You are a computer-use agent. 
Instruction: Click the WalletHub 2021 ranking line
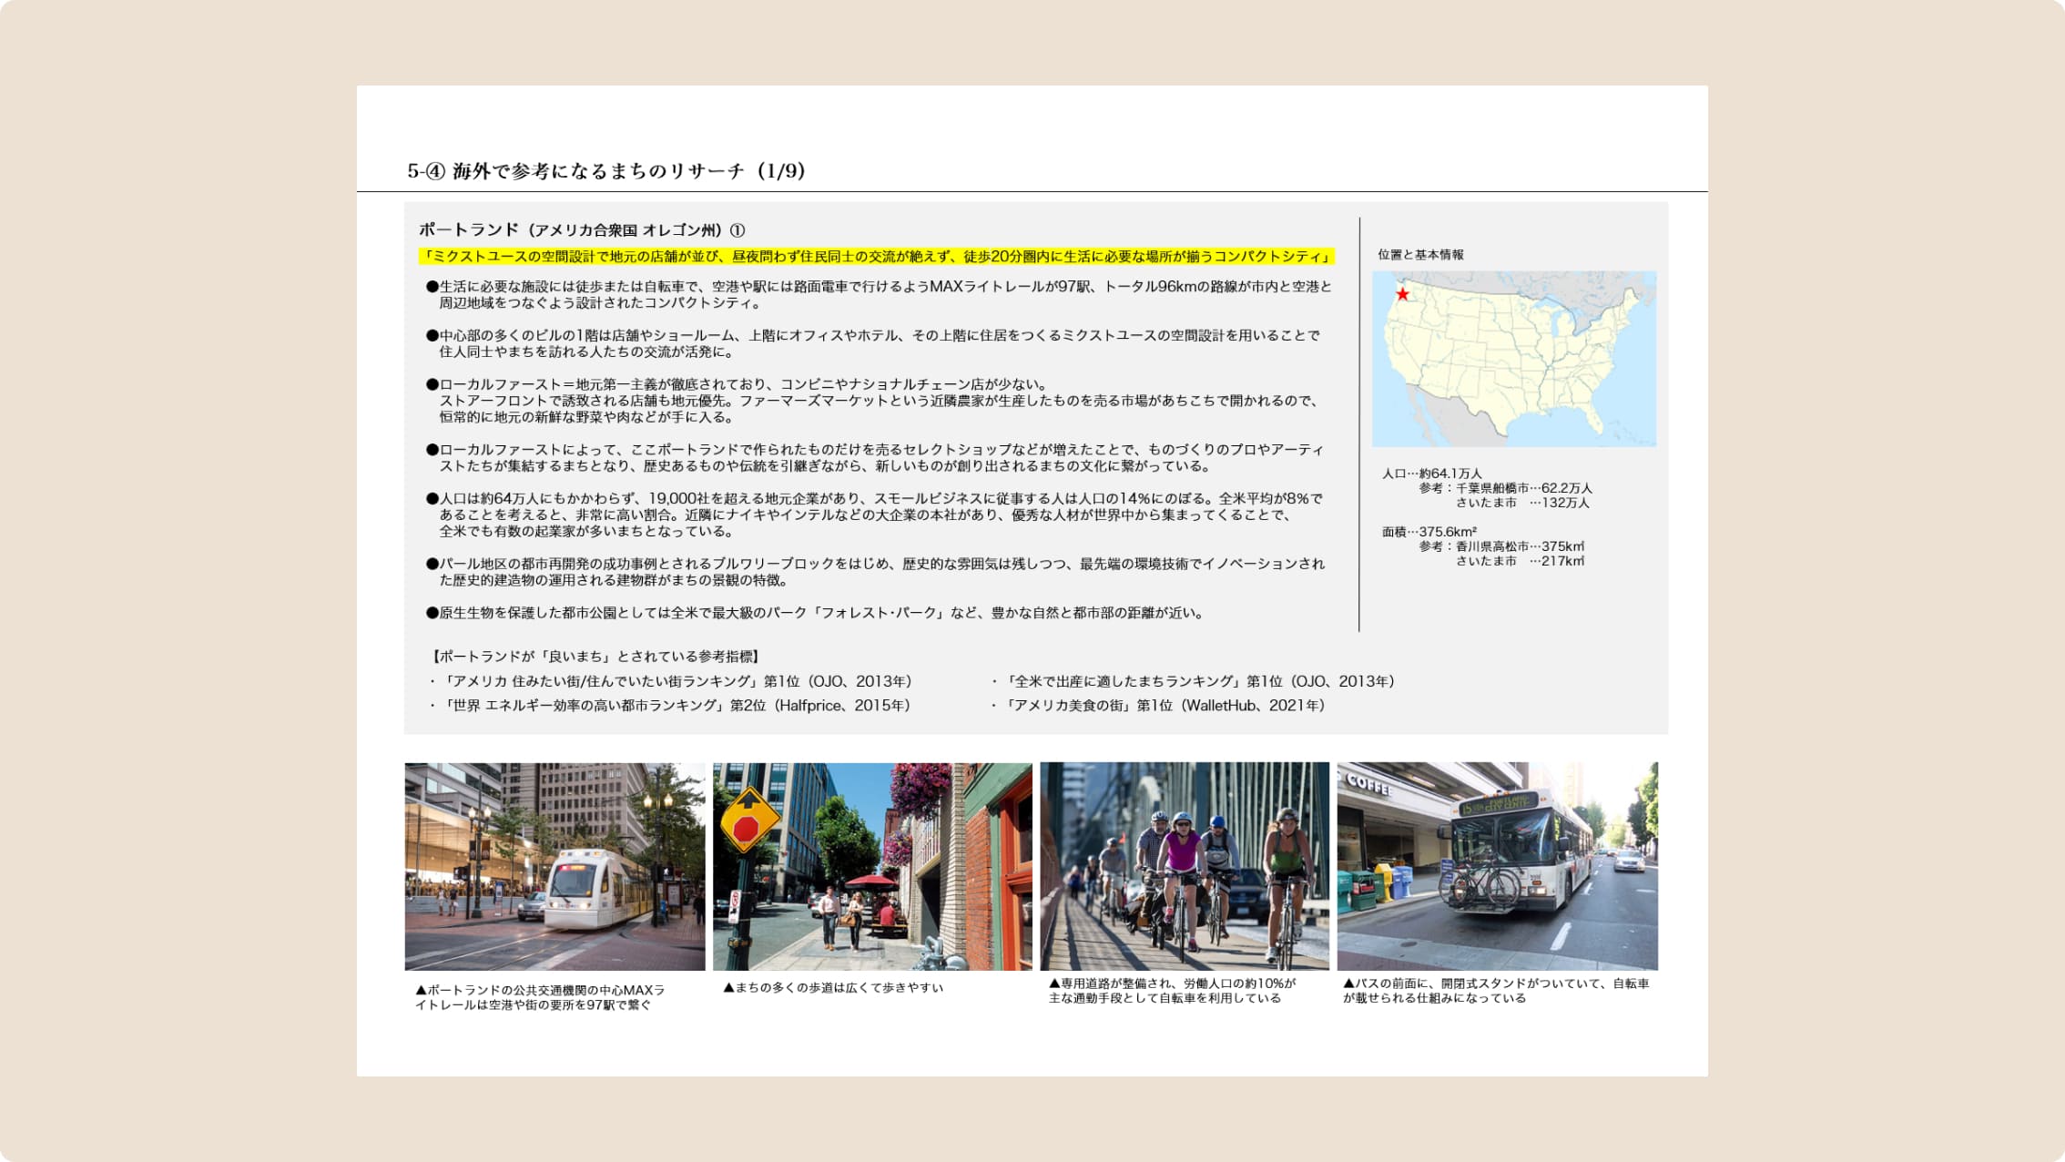1163,706
